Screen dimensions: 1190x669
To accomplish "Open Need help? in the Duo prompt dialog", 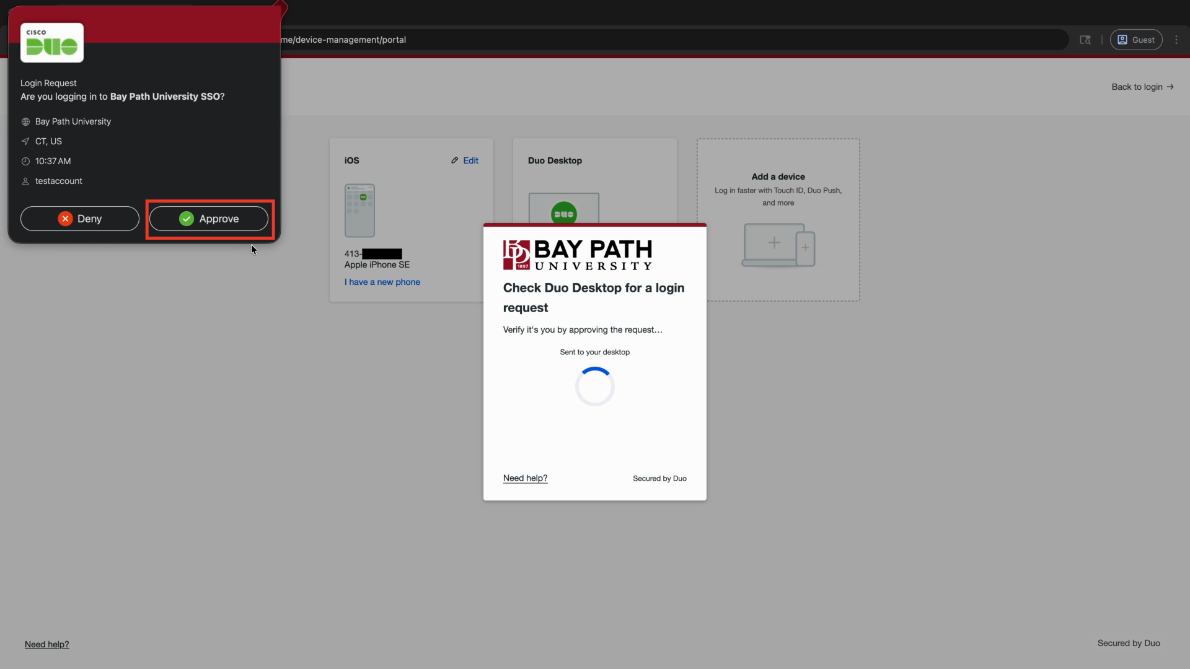I will 526,478.
